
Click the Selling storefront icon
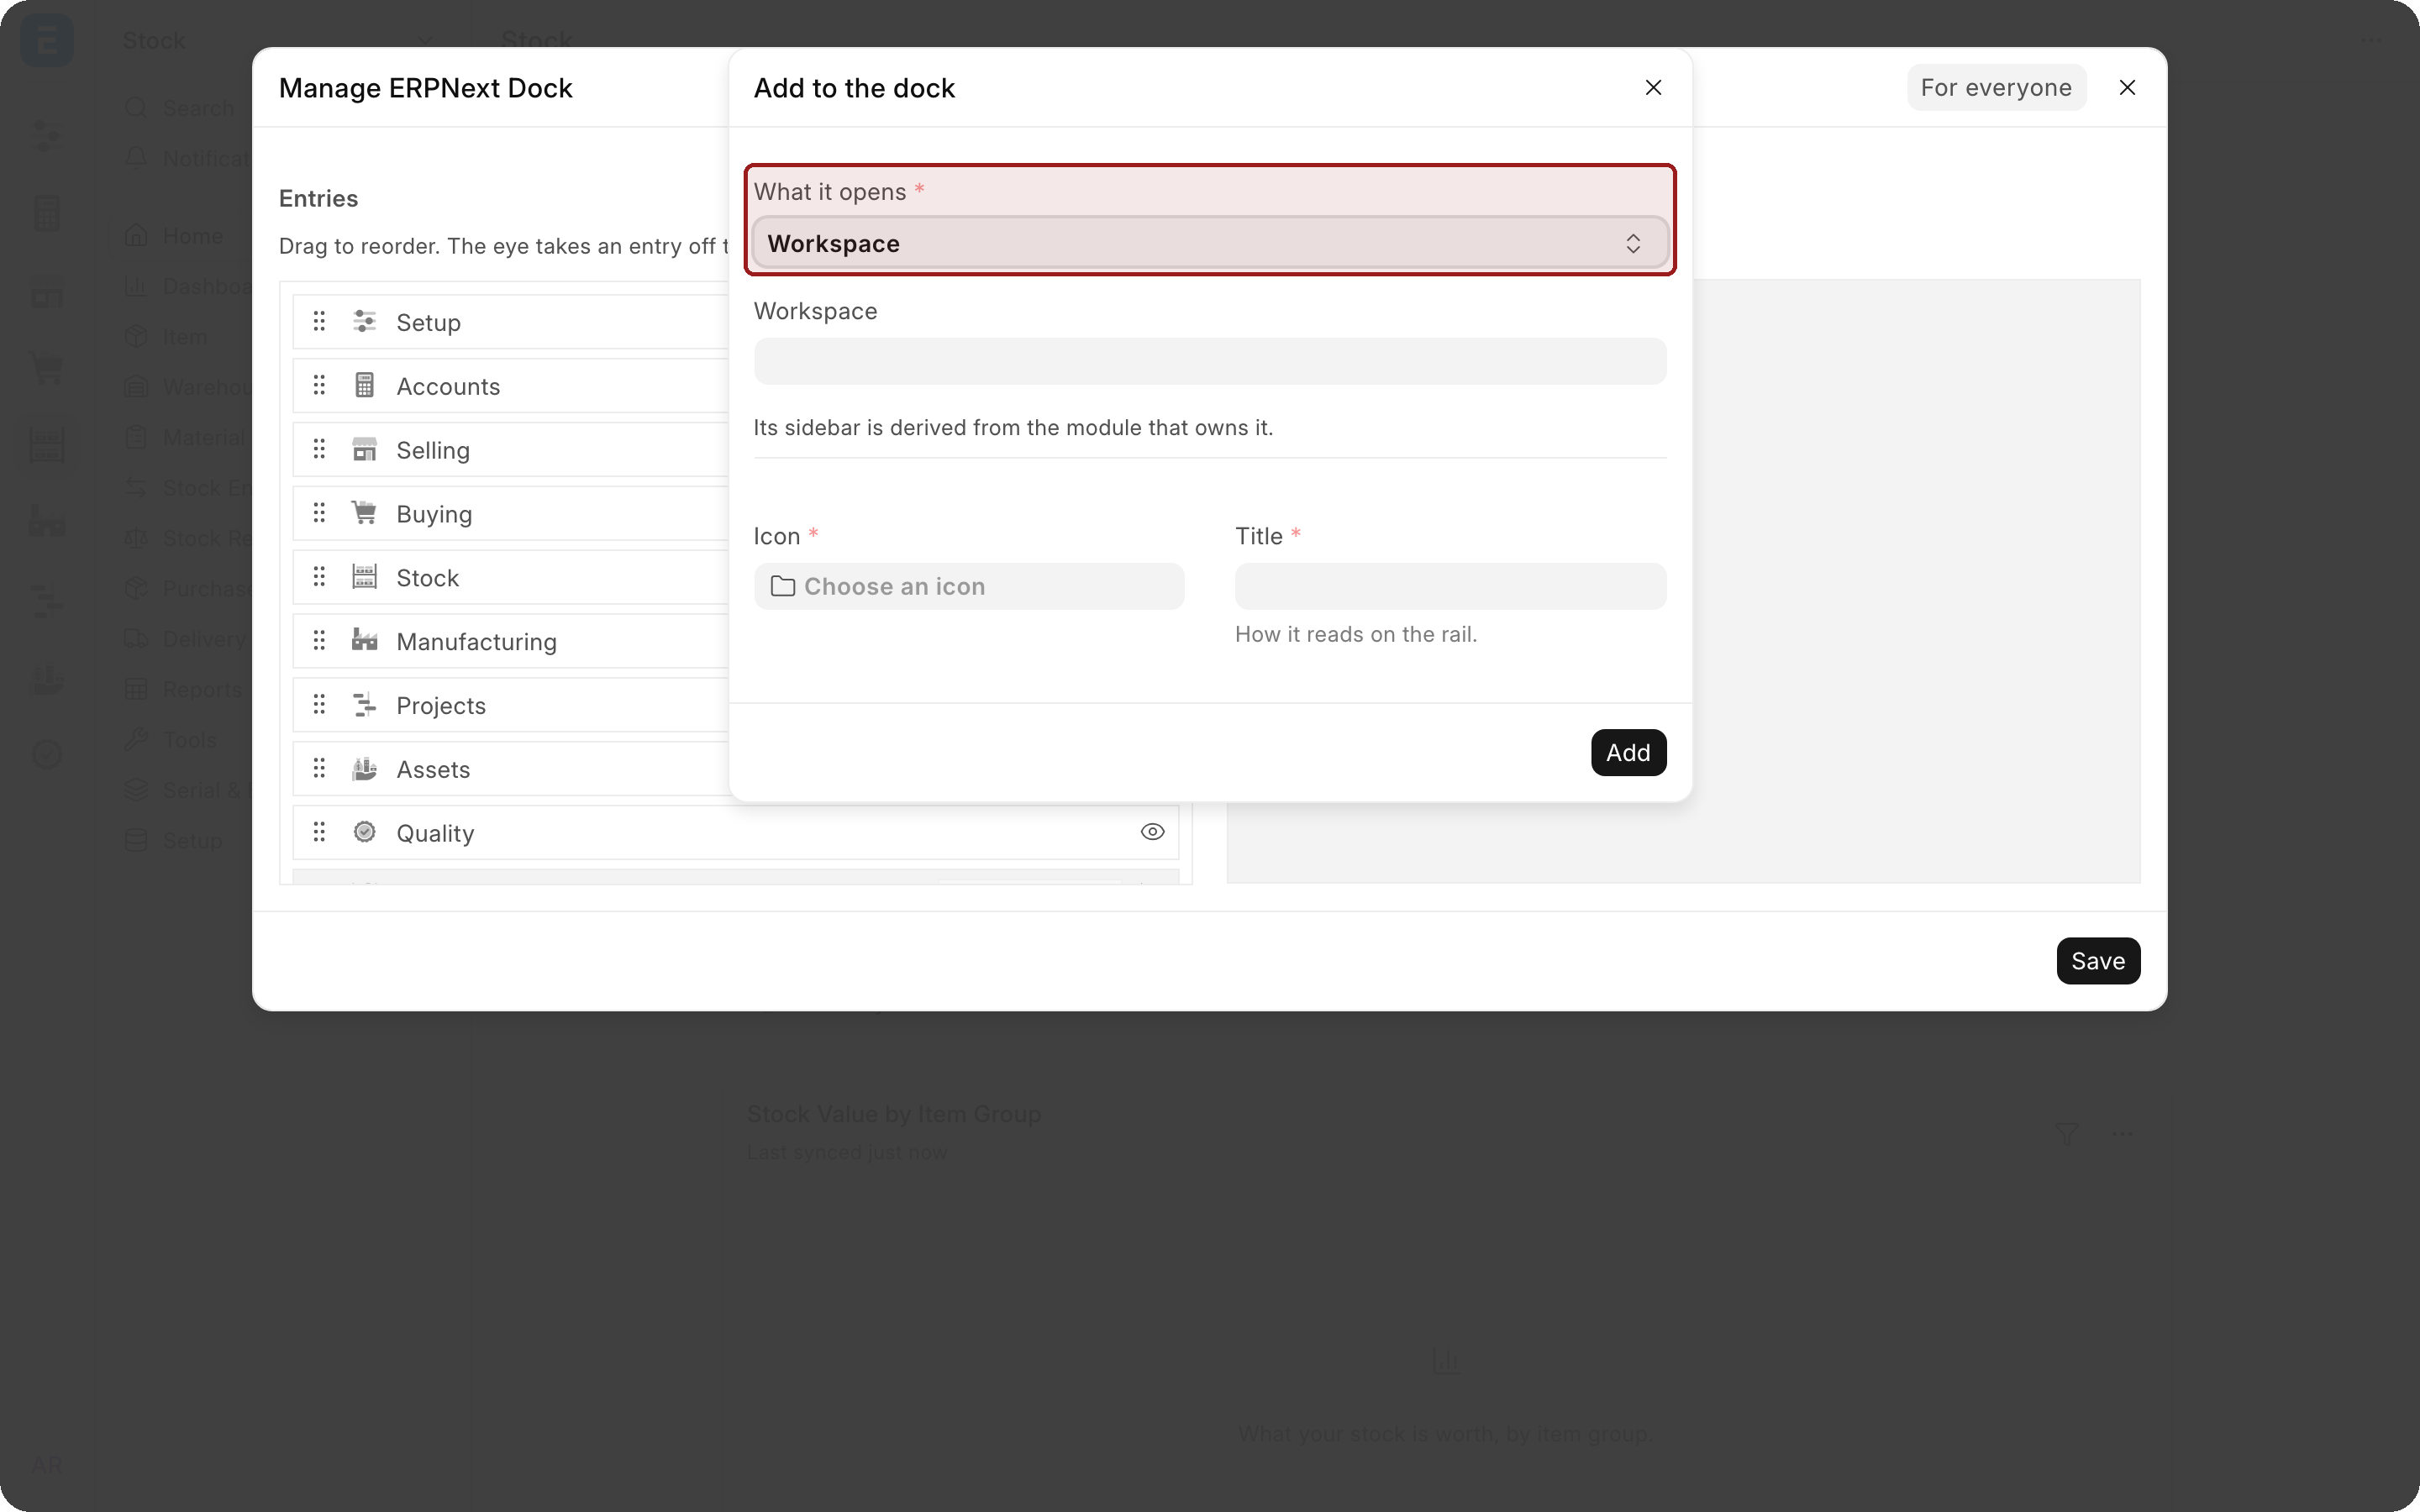365,449
